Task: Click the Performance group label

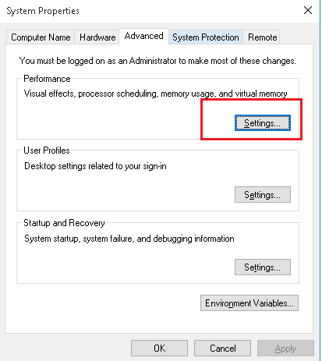Action: click(47, 79)
